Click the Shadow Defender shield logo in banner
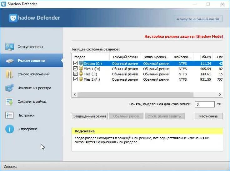Viewport: 230px width, 171px height. pos(13,18)
